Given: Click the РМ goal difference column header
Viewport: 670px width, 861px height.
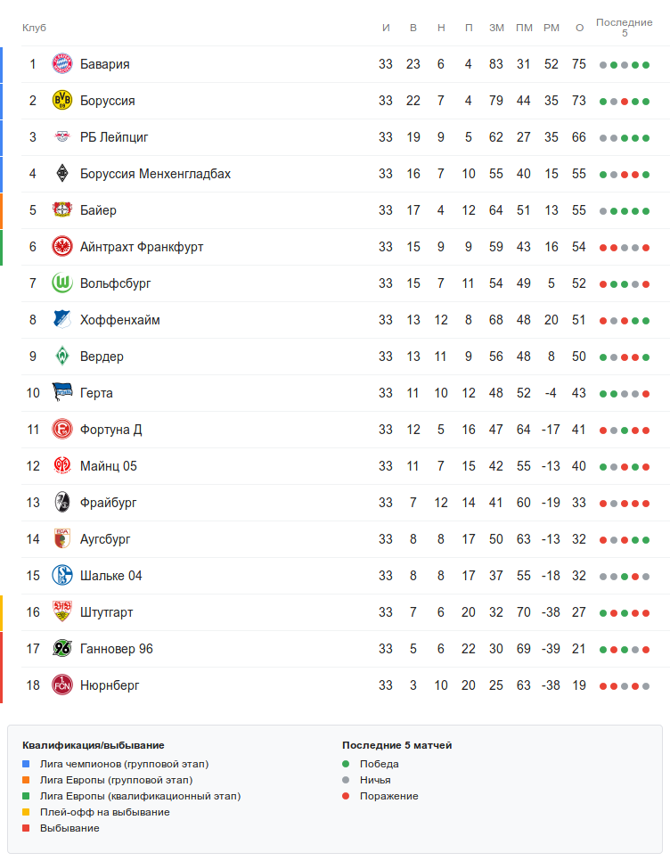Looking at the screenshot, I should tap(552, 28).
